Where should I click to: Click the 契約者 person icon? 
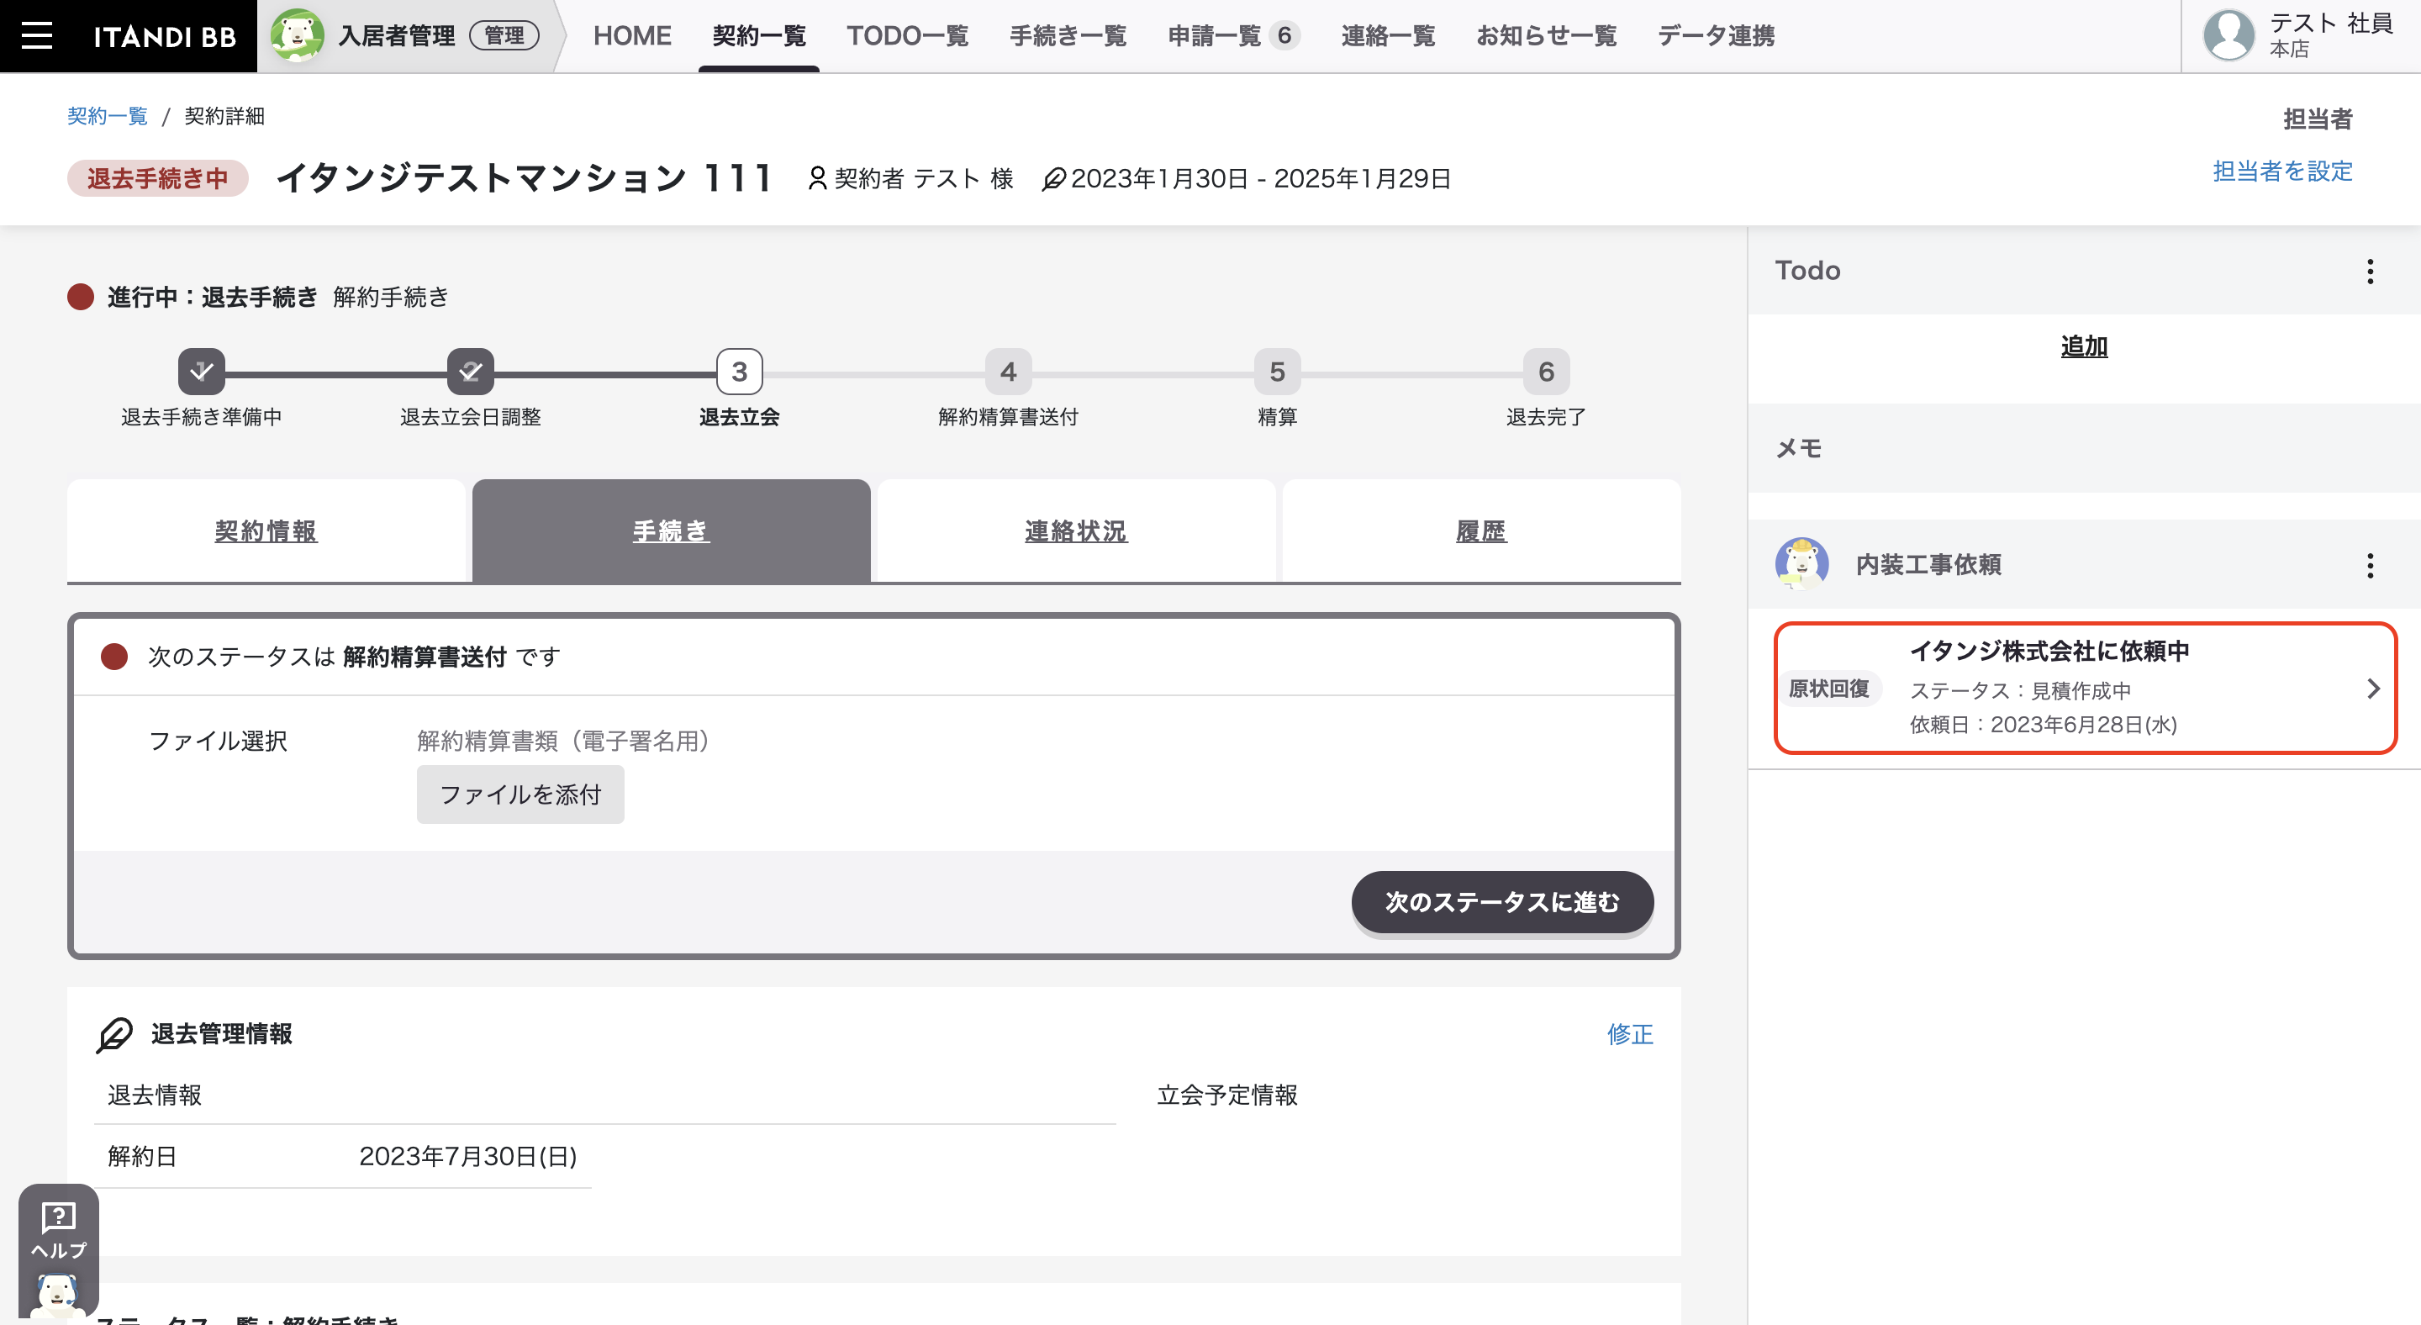click(817, 178)
